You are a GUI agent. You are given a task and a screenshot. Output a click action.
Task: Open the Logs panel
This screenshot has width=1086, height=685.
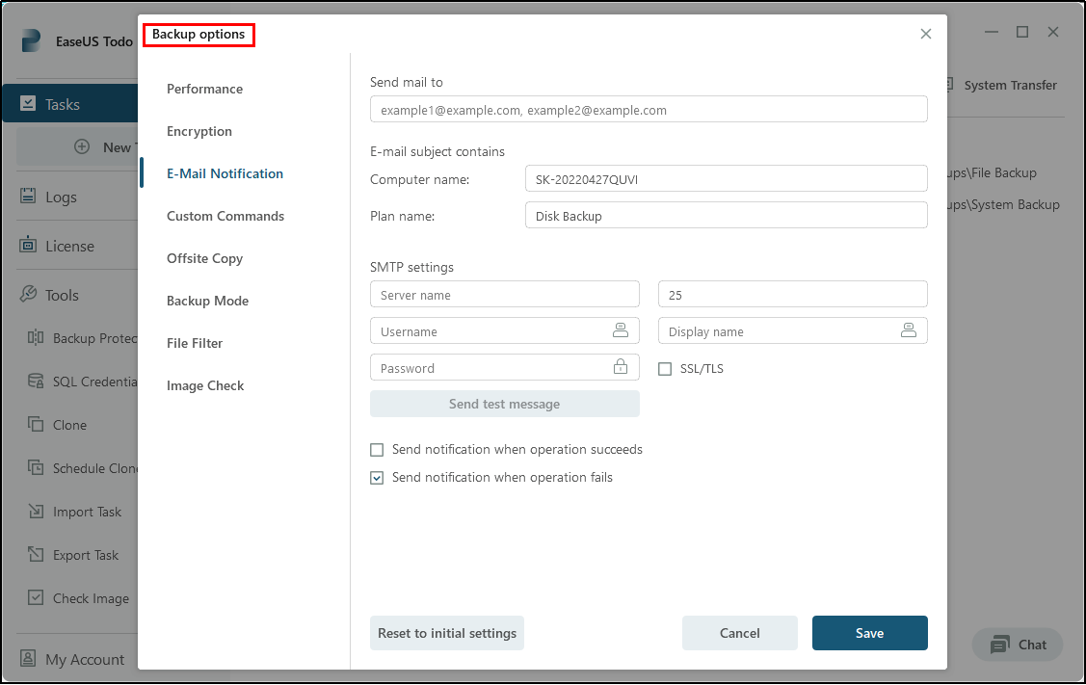pyautogui.click(x=58, y=196)
